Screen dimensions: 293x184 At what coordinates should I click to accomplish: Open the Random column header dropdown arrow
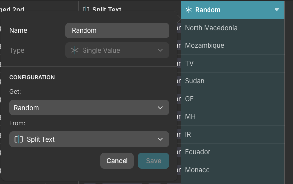tap(277, 10)
